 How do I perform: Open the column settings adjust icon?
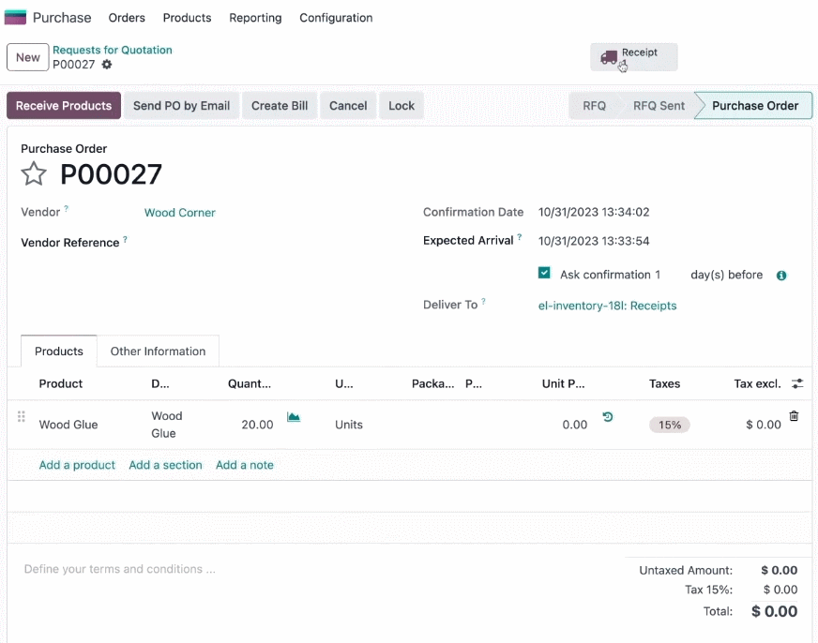click(797, 383)
